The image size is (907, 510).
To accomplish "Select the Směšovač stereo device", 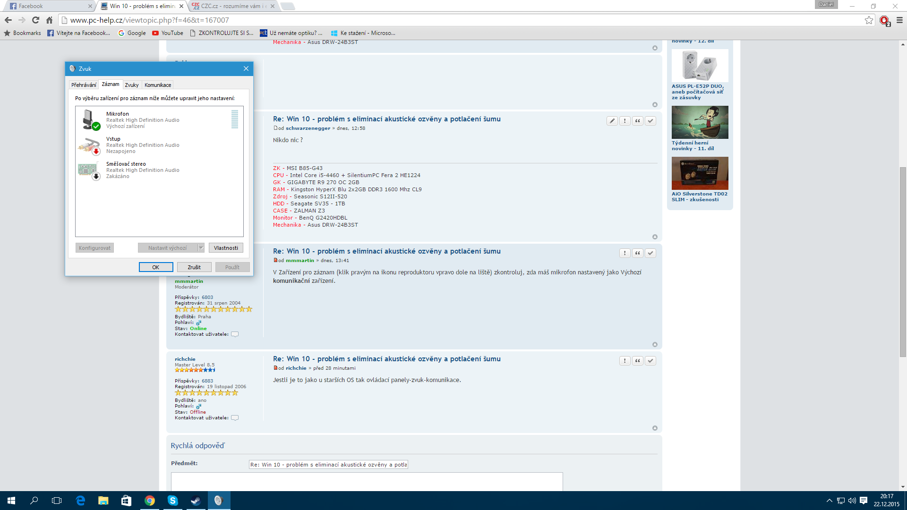I will 142,170.
